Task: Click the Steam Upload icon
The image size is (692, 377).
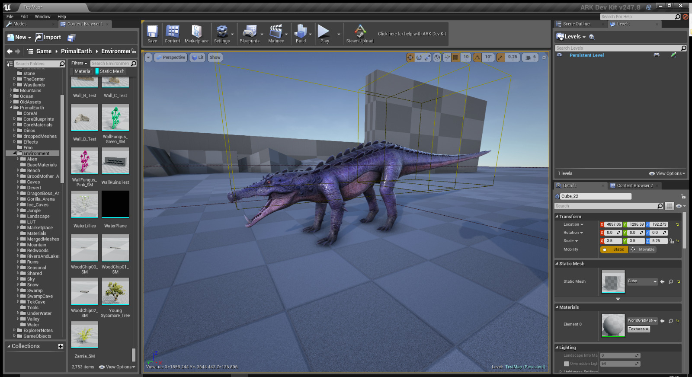Action: tap(360, 34)
